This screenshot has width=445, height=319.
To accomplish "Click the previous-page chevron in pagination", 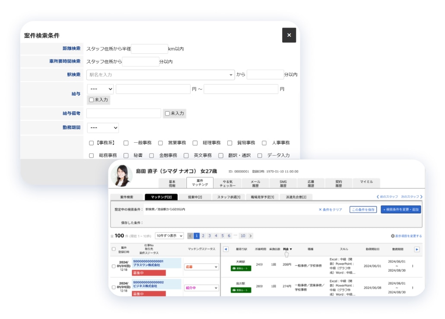I will [x=191, y=235].
